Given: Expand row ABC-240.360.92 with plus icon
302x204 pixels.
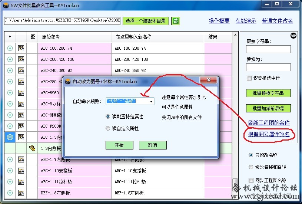Looking at the screenshot, I should [x=10, y=70].
